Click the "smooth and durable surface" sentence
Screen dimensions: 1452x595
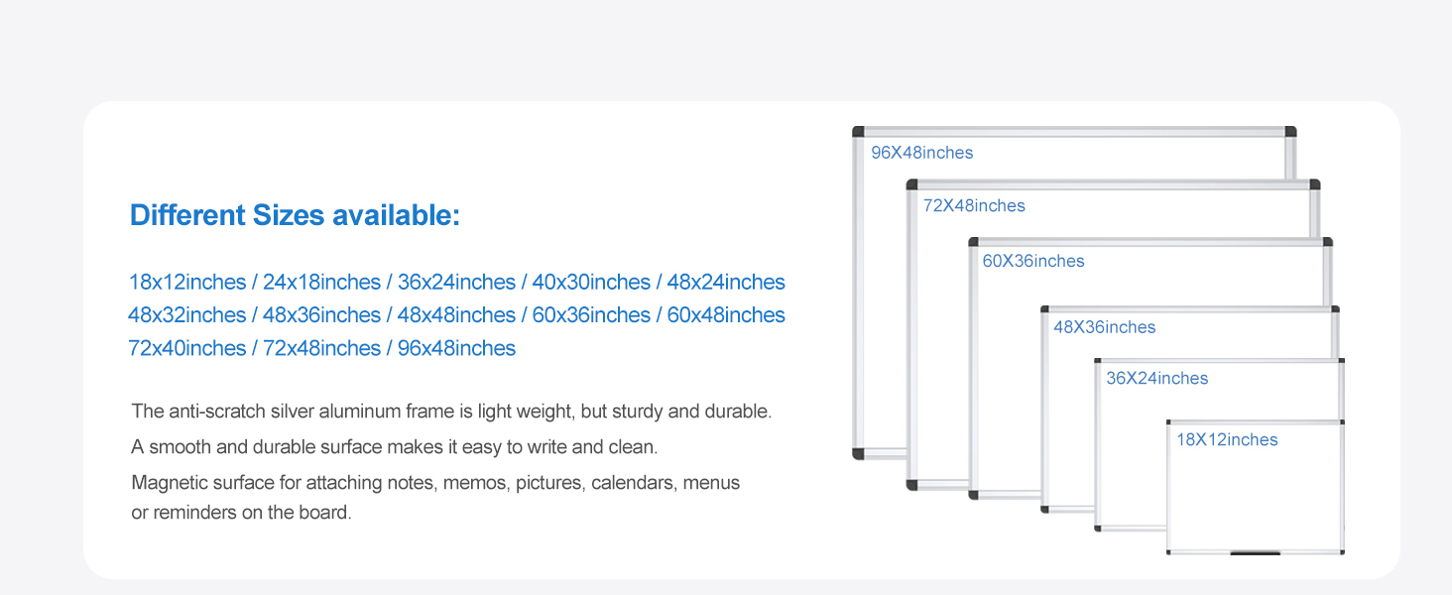(x=395, y=447)
